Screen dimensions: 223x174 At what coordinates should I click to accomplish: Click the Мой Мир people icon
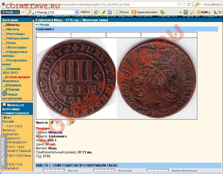(x=162, y=12)
